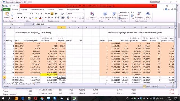The width and height of the screenshot is (180, 101).
Task: Switch to Разметка страницы tab
Action: 37,9
